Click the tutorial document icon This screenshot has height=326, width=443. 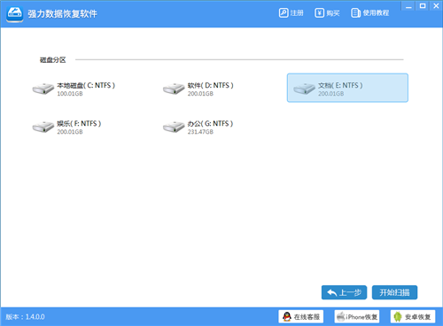(x=355, y=13)
